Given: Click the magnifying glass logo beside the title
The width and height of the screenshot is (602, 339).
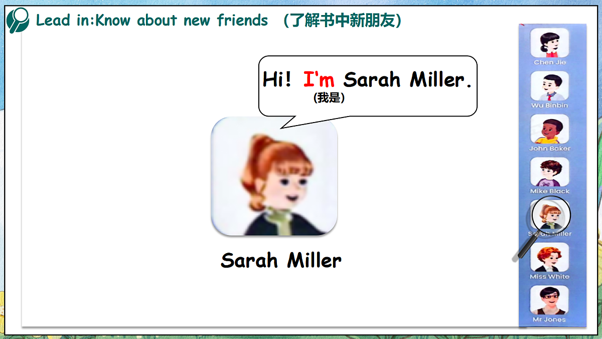Looking at the screenshot, I should (18, 20).
